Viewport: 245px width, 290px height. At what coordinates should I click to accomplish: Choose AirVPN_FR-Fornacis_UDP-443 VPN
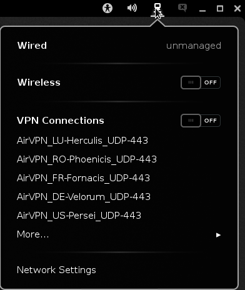(83, 178)
